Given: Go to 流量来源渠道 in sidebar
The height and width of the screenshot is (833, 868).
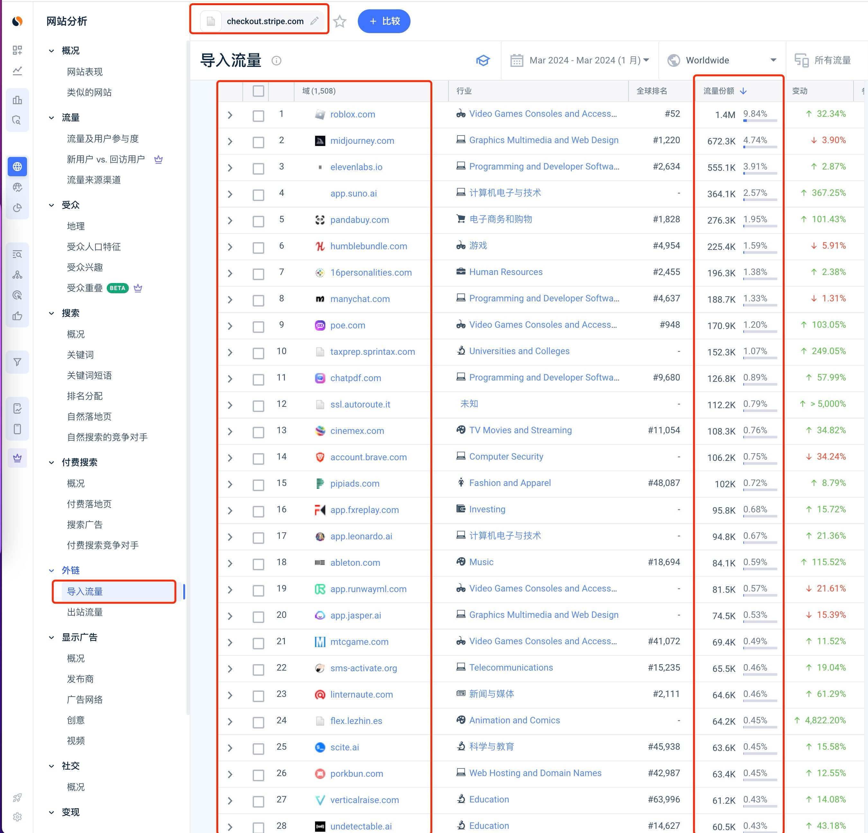Looking at the screenshot, I should point(94,180).
